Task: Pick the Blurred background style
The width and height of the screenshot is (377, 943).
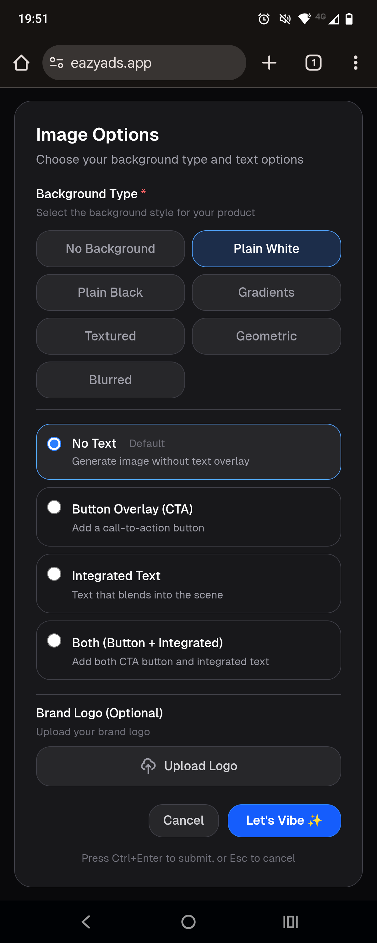Action: [110, 379]
